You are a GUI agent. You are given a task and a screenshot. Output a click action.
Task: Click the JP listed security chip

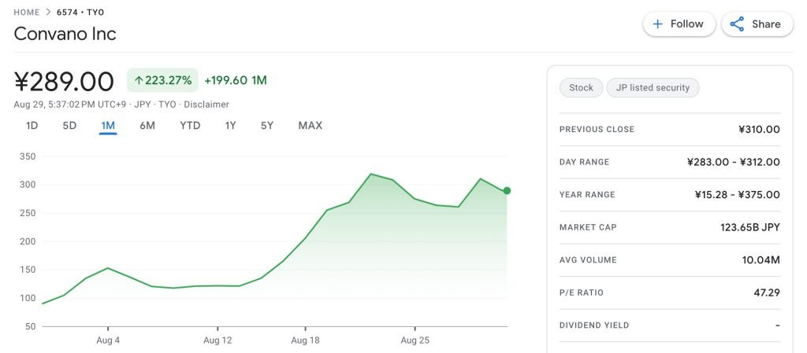coord(653,88)
